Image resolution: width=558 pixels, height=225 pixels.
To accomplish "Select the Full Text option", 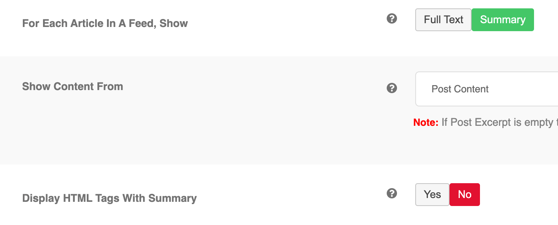I will tap(443, 20).
